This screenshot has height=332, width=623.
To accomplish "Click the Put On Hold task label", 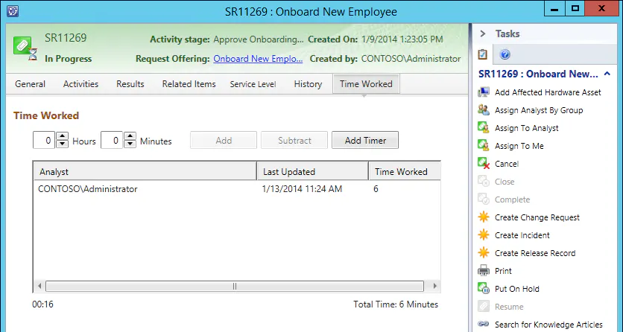I will [x=517, y=289].
